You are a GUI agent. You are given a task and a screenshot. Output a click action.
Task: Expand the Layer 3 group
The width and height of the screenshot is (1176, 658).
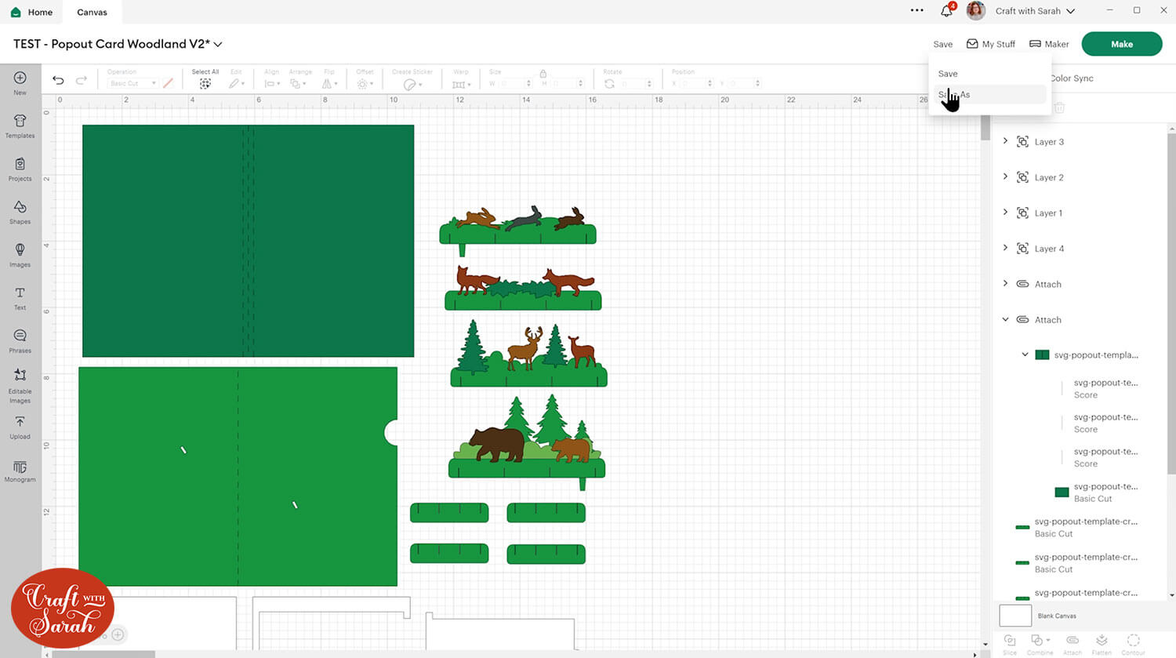point(1005,141)
